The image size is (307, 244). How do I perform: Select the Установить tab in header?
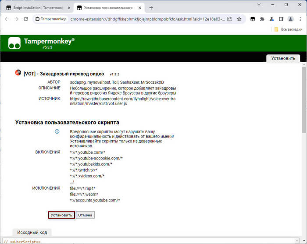click(283, 58)
